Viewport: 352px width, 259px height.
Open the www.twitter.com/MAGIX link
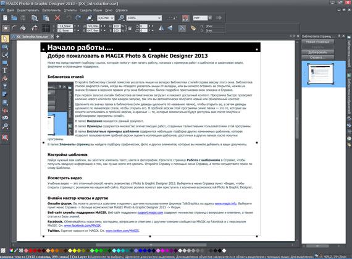point(122,231)
